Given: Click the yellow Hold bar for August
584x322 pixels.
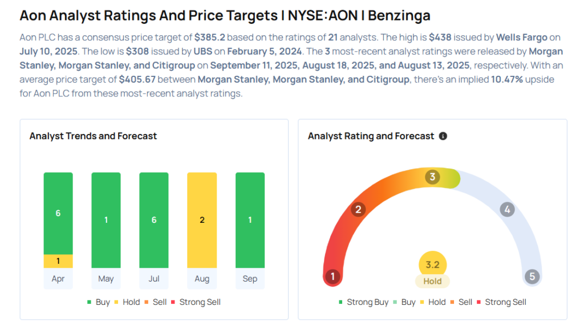Looking at the screenshot, I should (202, 220).
